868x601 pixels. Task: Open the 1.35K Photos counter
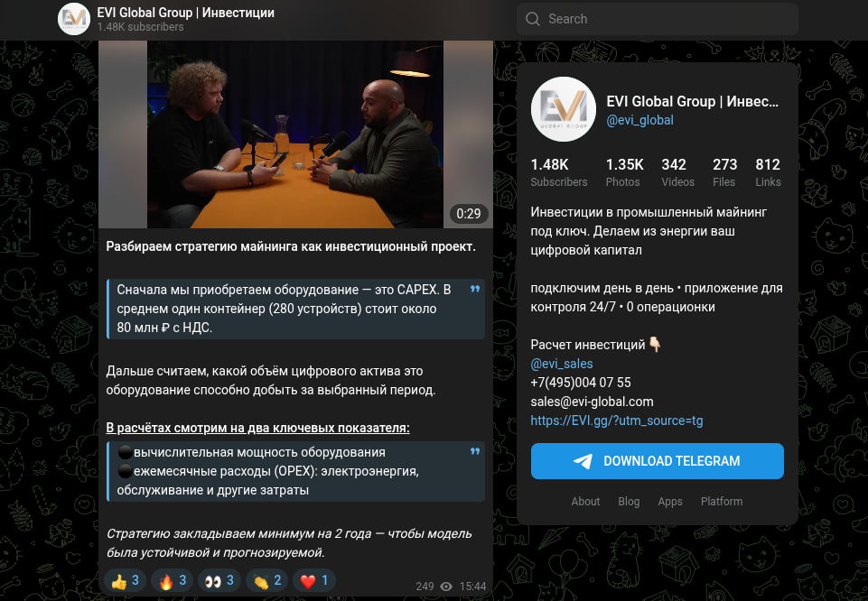coord(624,172)
